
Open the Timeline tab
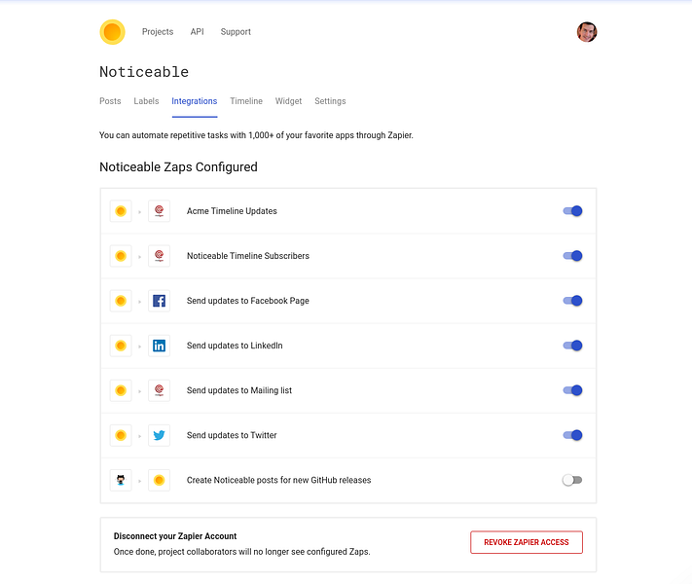click(246, 101)
